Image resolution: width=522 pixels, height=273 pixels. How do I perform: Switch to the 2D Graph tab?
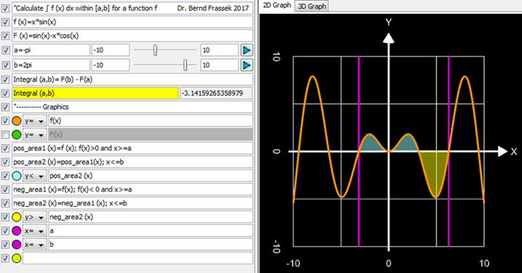277,5
